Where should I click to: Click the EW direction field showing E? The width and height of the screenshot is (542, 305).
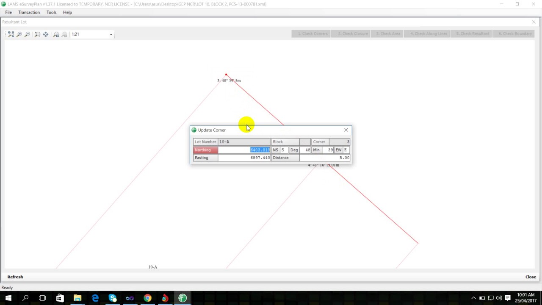[346, 150]
